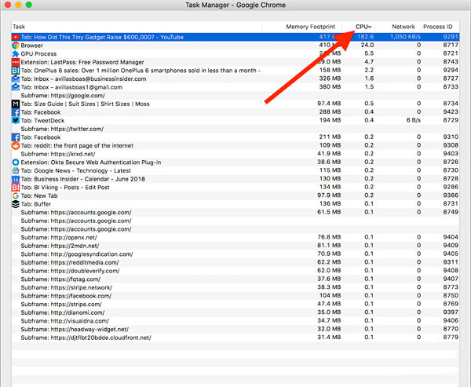
Task: Select the Subframe djtflbt20bdde.cloudfront.net row
Action: [x=235, y=338]
